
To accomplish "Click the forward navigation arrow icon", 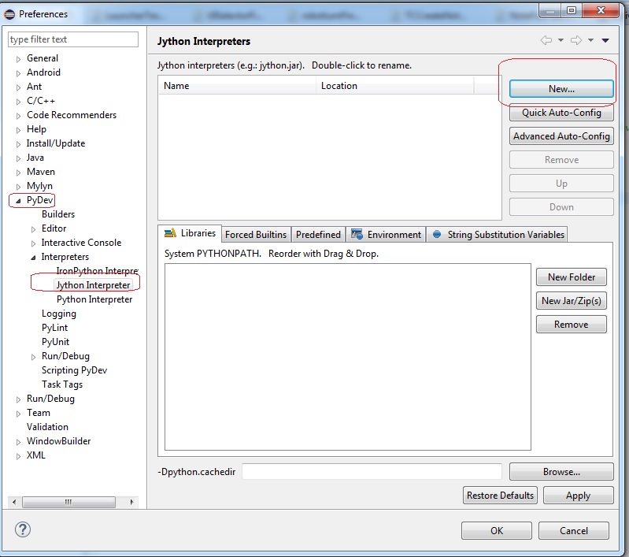I will tap(576, 40).
